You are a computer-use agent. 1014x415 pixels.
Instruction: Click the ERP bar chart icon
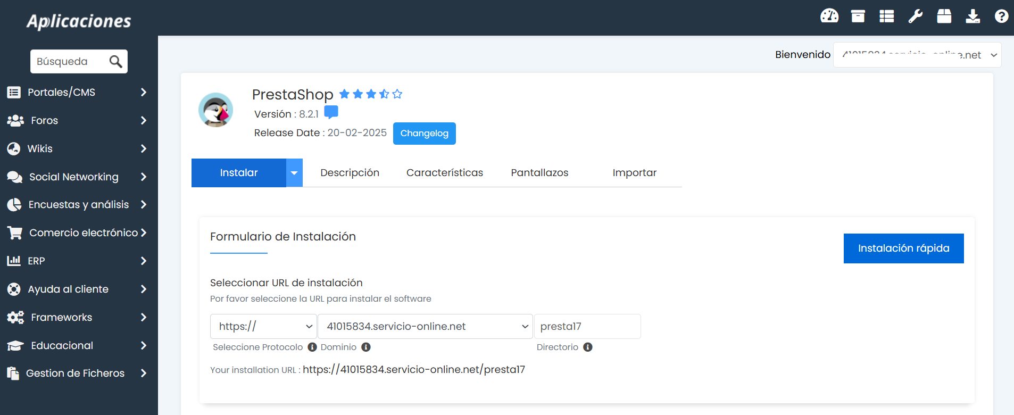pos(14,261)
